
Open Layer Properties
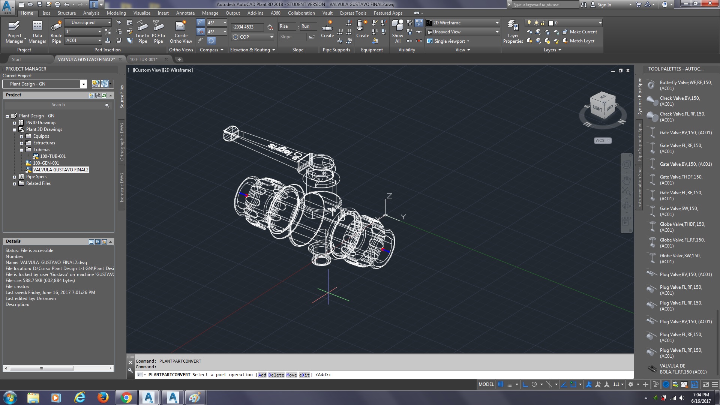[513, 32]
